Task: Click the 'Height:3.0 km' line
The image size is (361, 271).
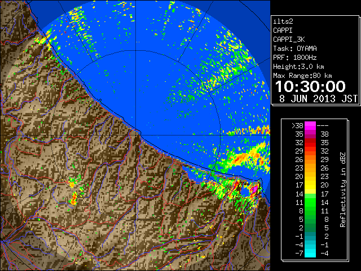Action: pyautogui.click(x=298, y=67)
